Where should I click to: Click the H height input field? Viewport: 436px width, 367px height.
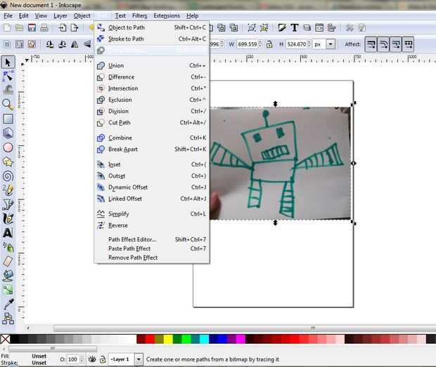(297, 44)
